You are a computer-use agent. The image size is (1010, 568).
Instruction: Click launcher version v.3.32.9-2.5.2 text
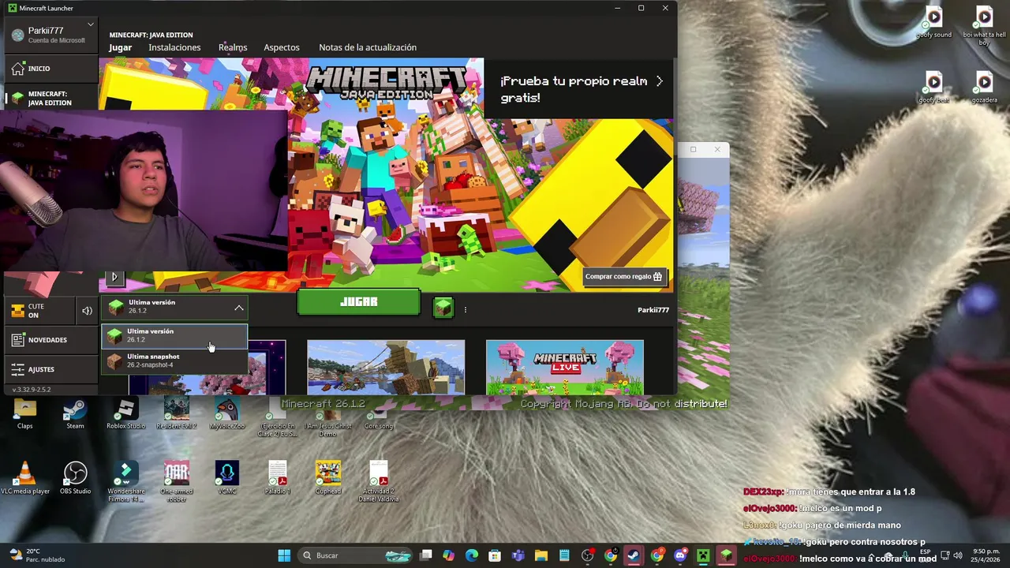[x=32, y=390]
